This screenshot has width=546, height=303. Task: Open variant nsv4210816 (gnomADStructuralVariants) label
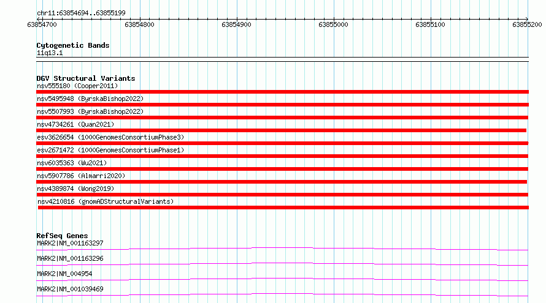(x=106, y=201)
